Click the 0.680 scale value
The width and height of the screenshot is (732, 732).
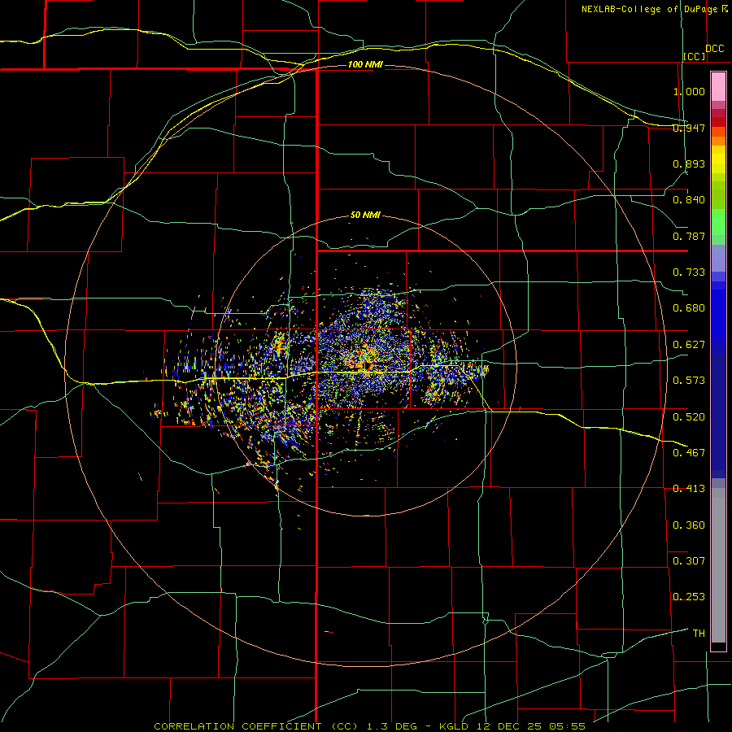[x=689, y=308]
